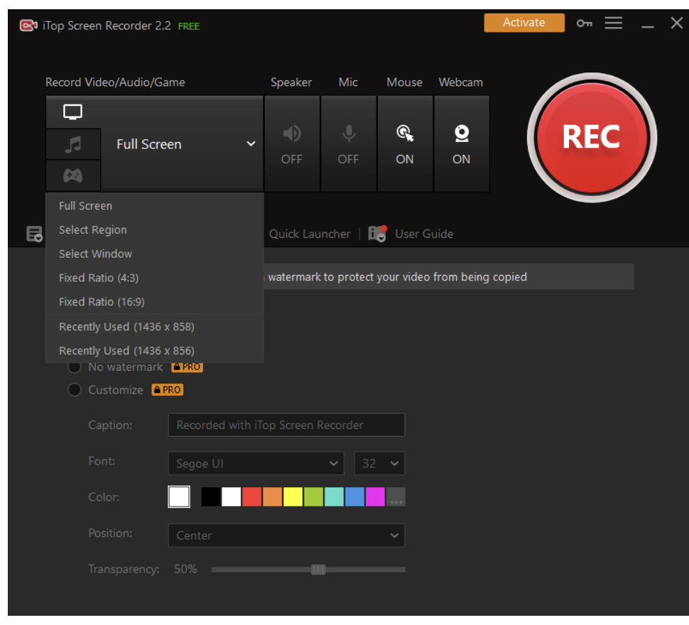Click the Record Video/Audio/Game heading
The height and width of the screenshot is (625, 689).
pos(115,82)
